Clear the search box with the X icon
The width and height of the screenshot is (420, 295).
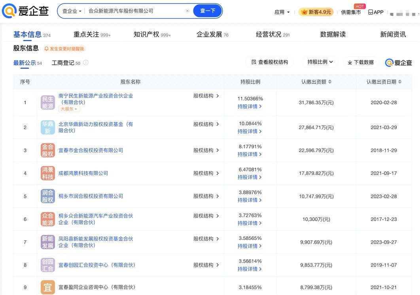click(187, 11)
